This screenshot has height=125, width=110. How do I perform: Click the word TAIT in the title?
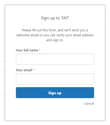pyautogui.click(x=65, y=18)
